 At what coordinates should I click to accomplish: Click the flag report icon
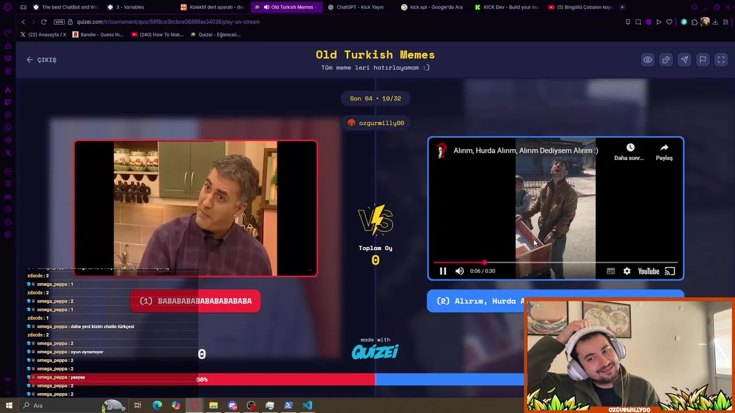click(702, 60)
